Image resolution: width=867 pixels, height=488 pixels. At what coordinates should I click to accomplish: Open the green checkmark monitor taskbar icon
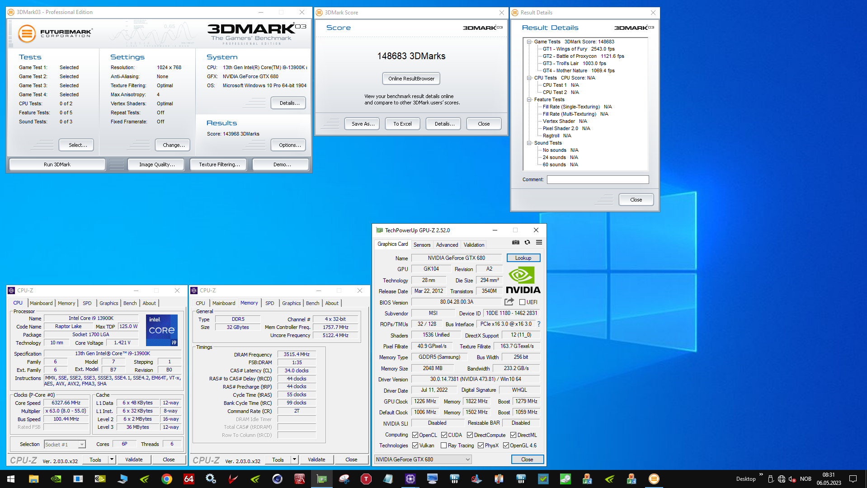543,479
